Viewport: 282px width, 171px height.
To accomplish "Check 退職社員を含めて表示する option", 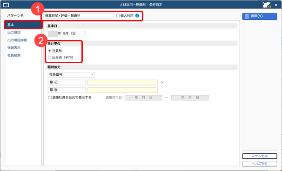I will [x=50, y=98].
